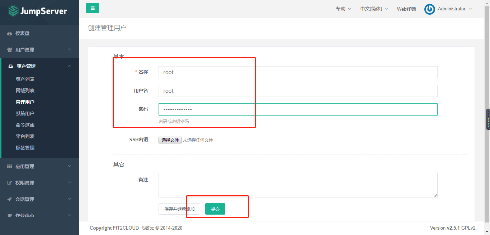Open the 帮助 dropdown
This screenshot has height=235, width=490.
[x=343, y=9]
